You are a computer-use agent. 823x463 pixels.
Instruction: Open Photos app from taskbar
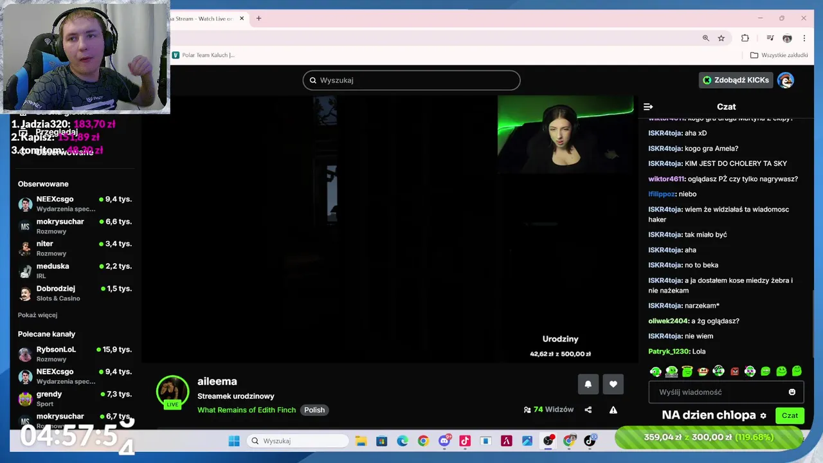click(527, 441)
